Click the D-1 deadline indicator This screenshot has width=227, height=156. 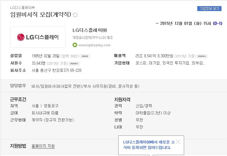point(218,23)
